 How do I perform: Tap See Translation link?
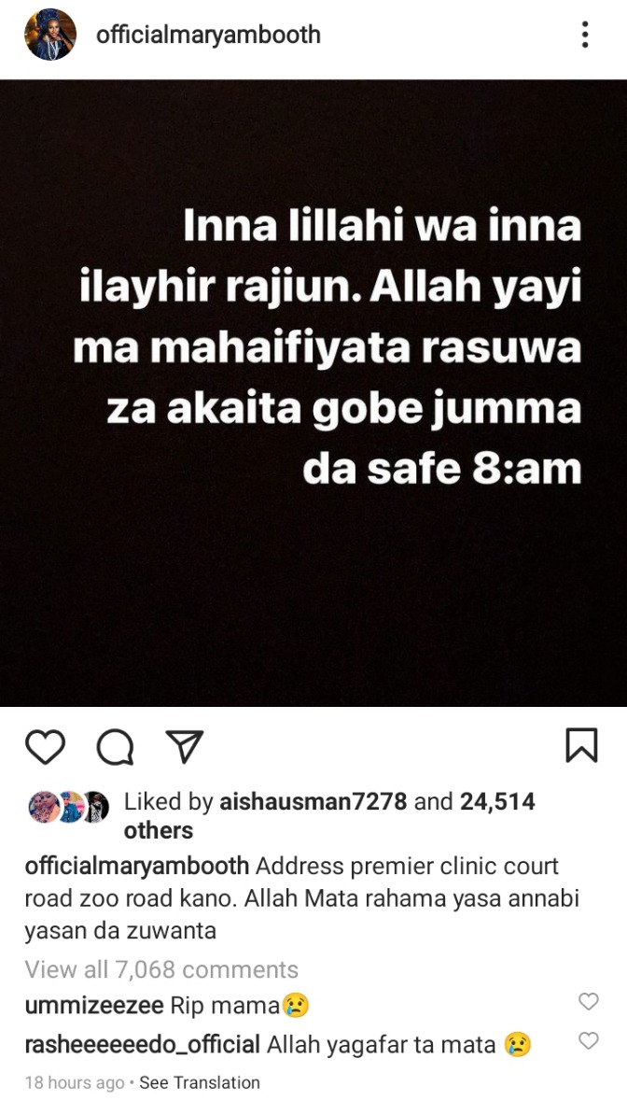coord(200,1083)
